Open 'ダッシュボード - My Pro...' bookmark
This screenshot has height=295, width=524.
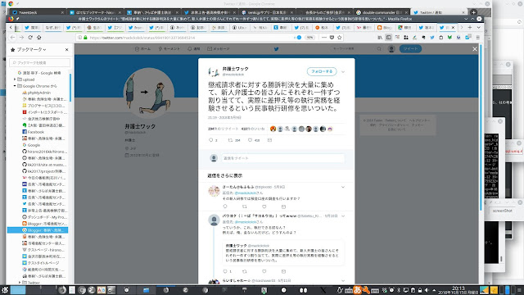tap(44, 217)
